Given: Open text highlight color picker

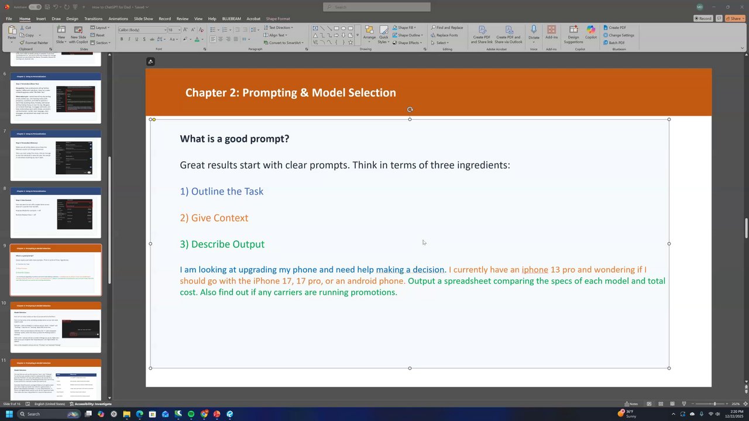Looking at the screenshot, I should point(185,39).
